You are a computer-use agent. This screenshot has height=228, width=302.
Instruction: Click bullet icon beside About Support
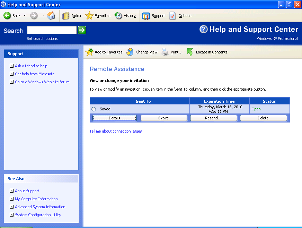point(11,191)
